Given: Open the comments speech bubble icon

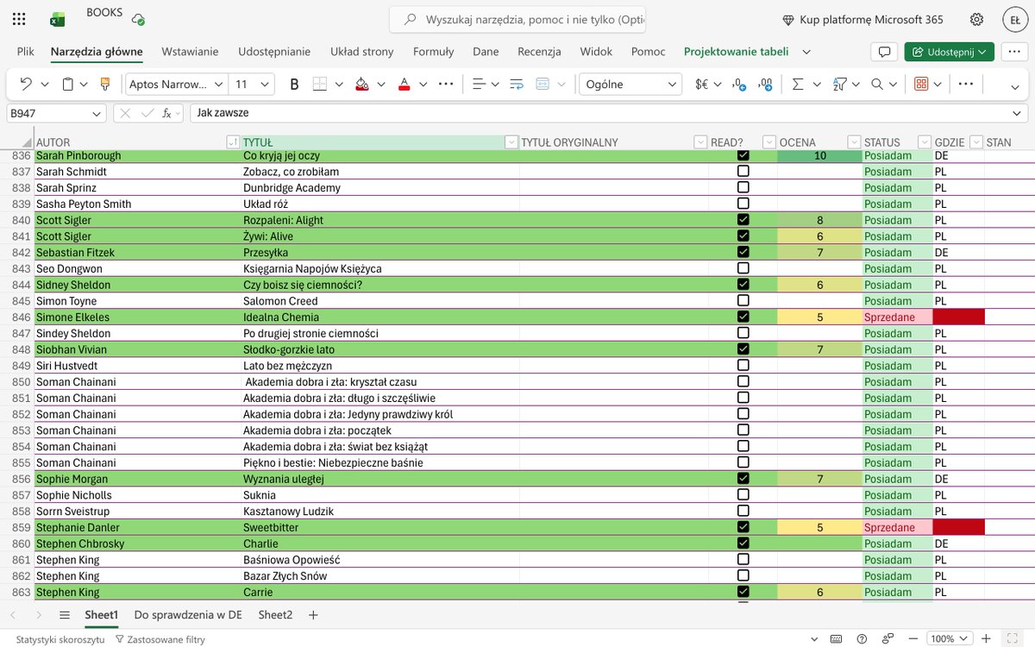Looking at the screenshot, I should click(884, 52).
